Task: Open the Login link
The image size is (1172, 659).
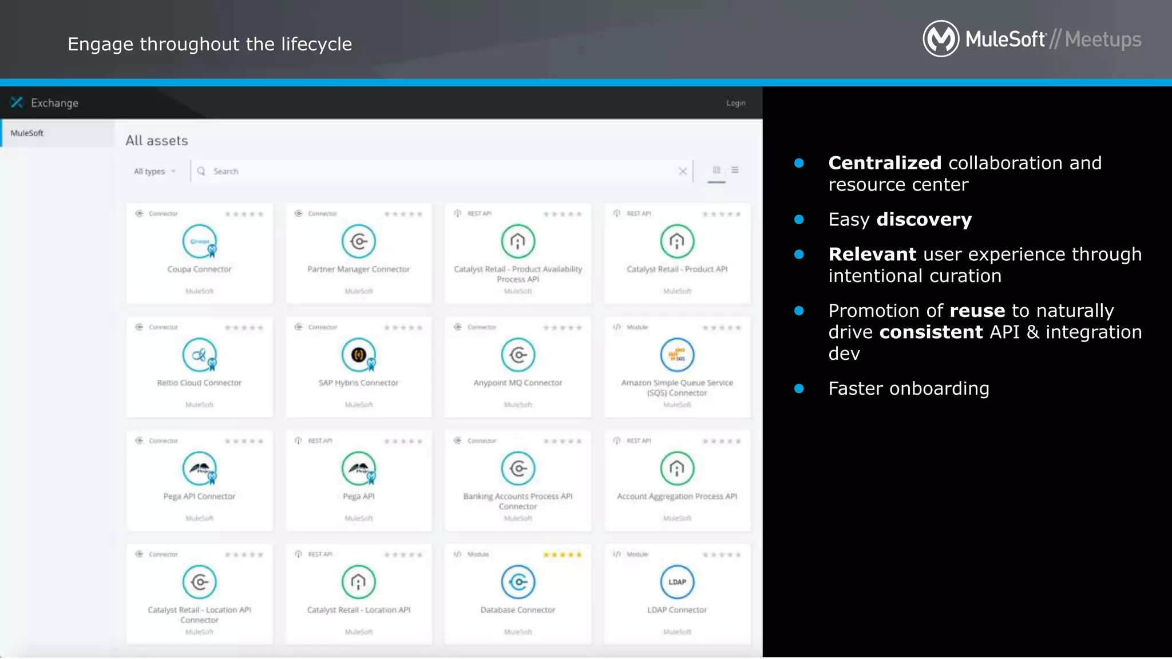Action: pyautogui.click(x=735, y=103)
